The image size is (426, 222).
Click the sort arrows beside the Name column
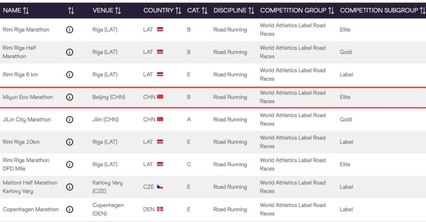click(x=26, y=11)
